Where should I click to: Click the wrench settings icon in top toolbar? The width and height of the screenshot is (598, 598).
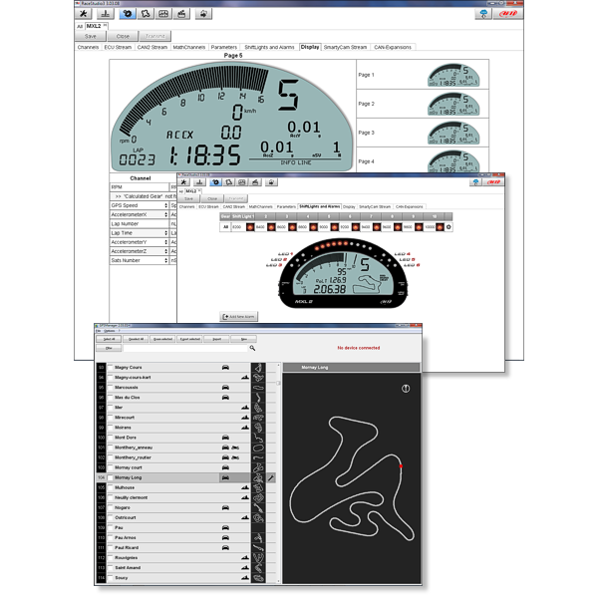86,14
